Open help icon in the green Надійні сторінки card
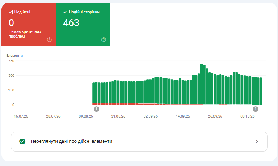278x166 pixels. [x=104, y=40]
